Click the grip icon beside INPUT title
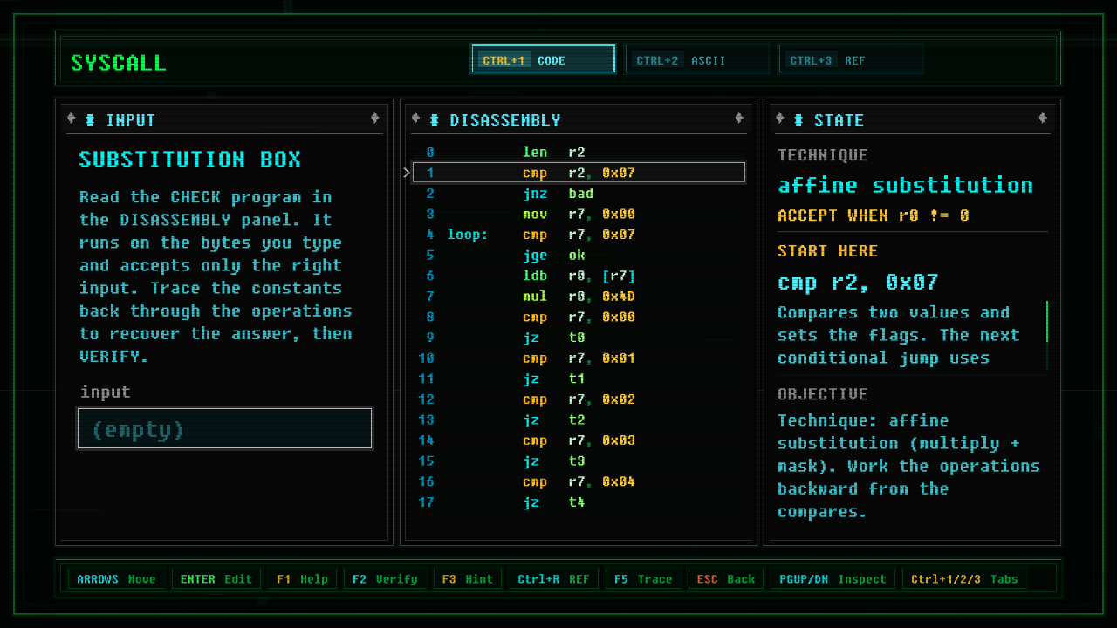 click(90, 119)
